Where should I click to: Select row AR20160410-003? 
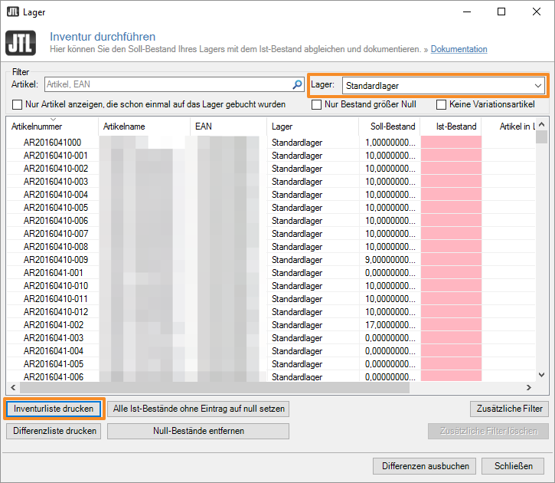[x=271, y=182]
